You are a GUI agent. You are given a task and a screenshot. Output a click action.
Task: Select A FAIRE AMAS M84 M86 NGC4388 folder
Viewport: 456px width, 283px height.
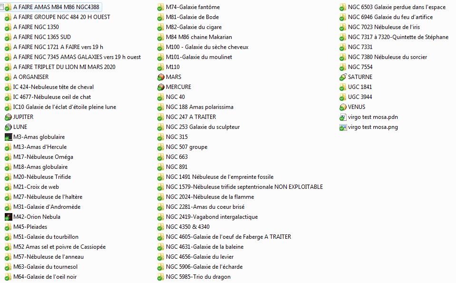[57, 7]
